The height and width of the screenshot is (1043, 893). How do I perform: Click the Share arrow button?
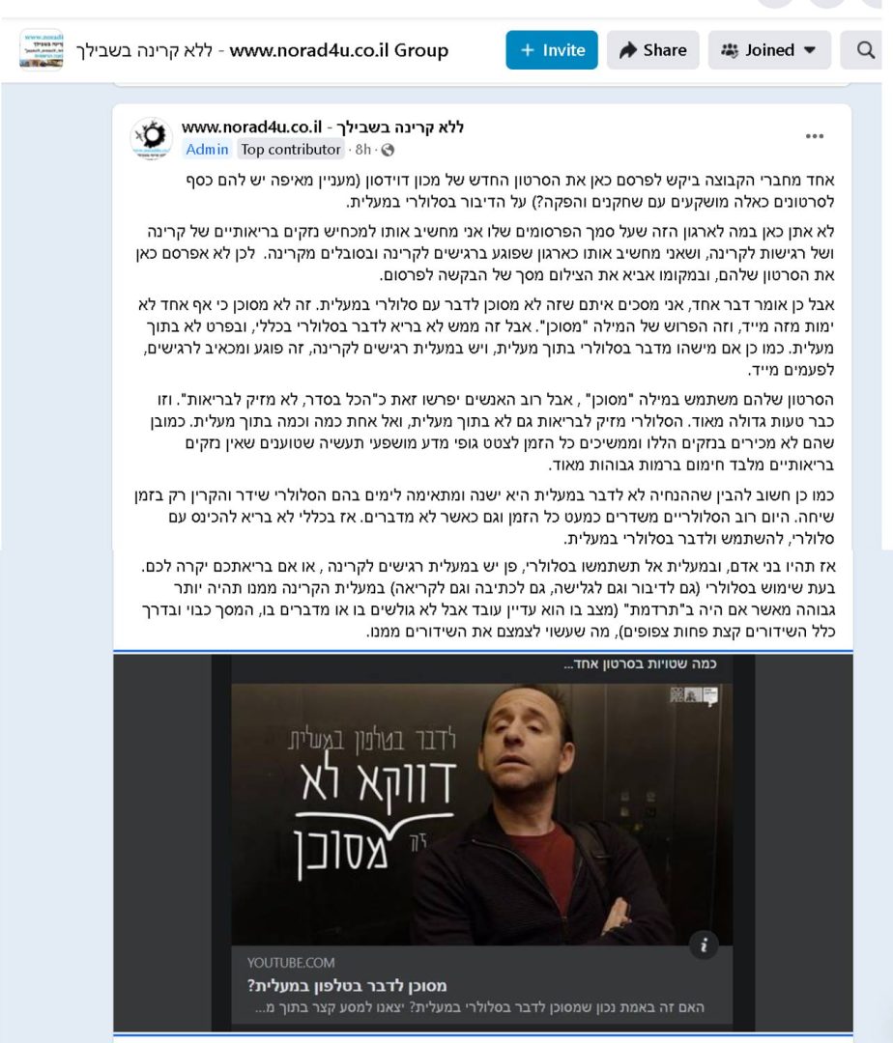click(x=652, y=50)
